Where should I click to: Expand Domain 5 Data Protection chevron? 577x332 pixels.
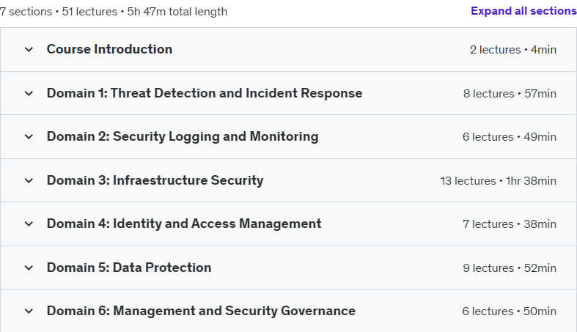[x=29, y=268]
